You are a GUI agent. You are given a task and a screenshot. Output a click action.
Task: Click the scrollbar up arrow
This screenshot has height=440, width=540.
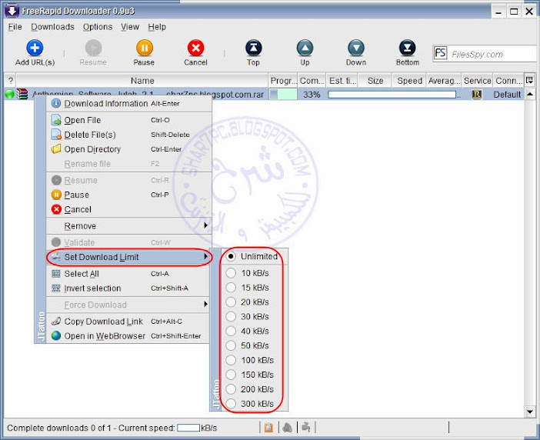click(x=530, y=94)
